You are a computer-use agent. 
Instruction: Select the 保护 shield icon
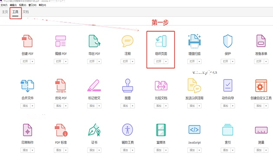click(x=228, y=41)
